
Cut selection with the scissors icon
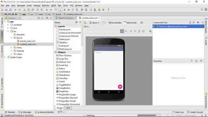[x=25, y=10]
